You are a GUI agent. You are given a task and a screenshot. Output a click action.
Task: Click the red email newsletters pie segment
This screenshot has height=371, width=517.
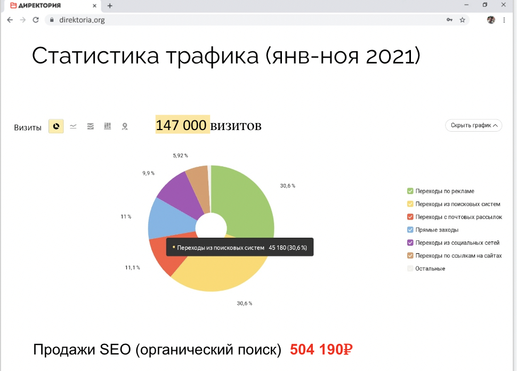(166, 255)
